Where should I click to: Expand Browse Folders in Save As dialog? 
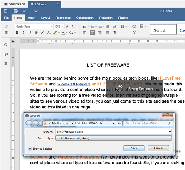click(x=40, y=149)
